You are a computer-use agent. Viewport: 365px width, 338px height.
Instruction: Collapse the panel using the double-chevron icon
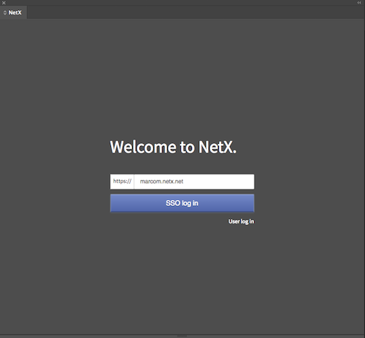pyautogui.click(x=359, y=3)
